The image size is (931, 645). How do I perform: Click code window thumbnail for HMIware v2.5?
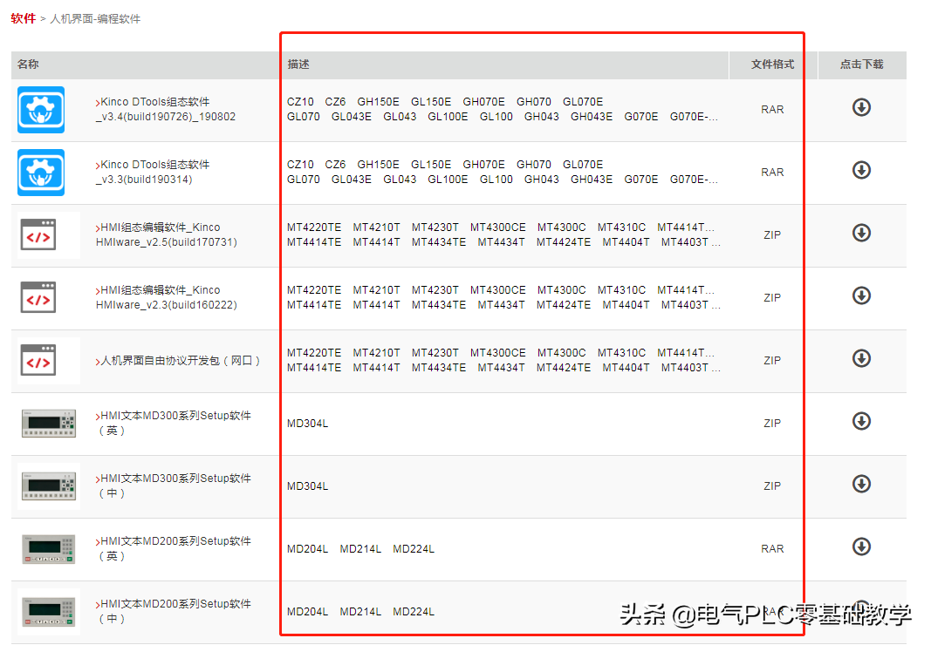(39, 234)
